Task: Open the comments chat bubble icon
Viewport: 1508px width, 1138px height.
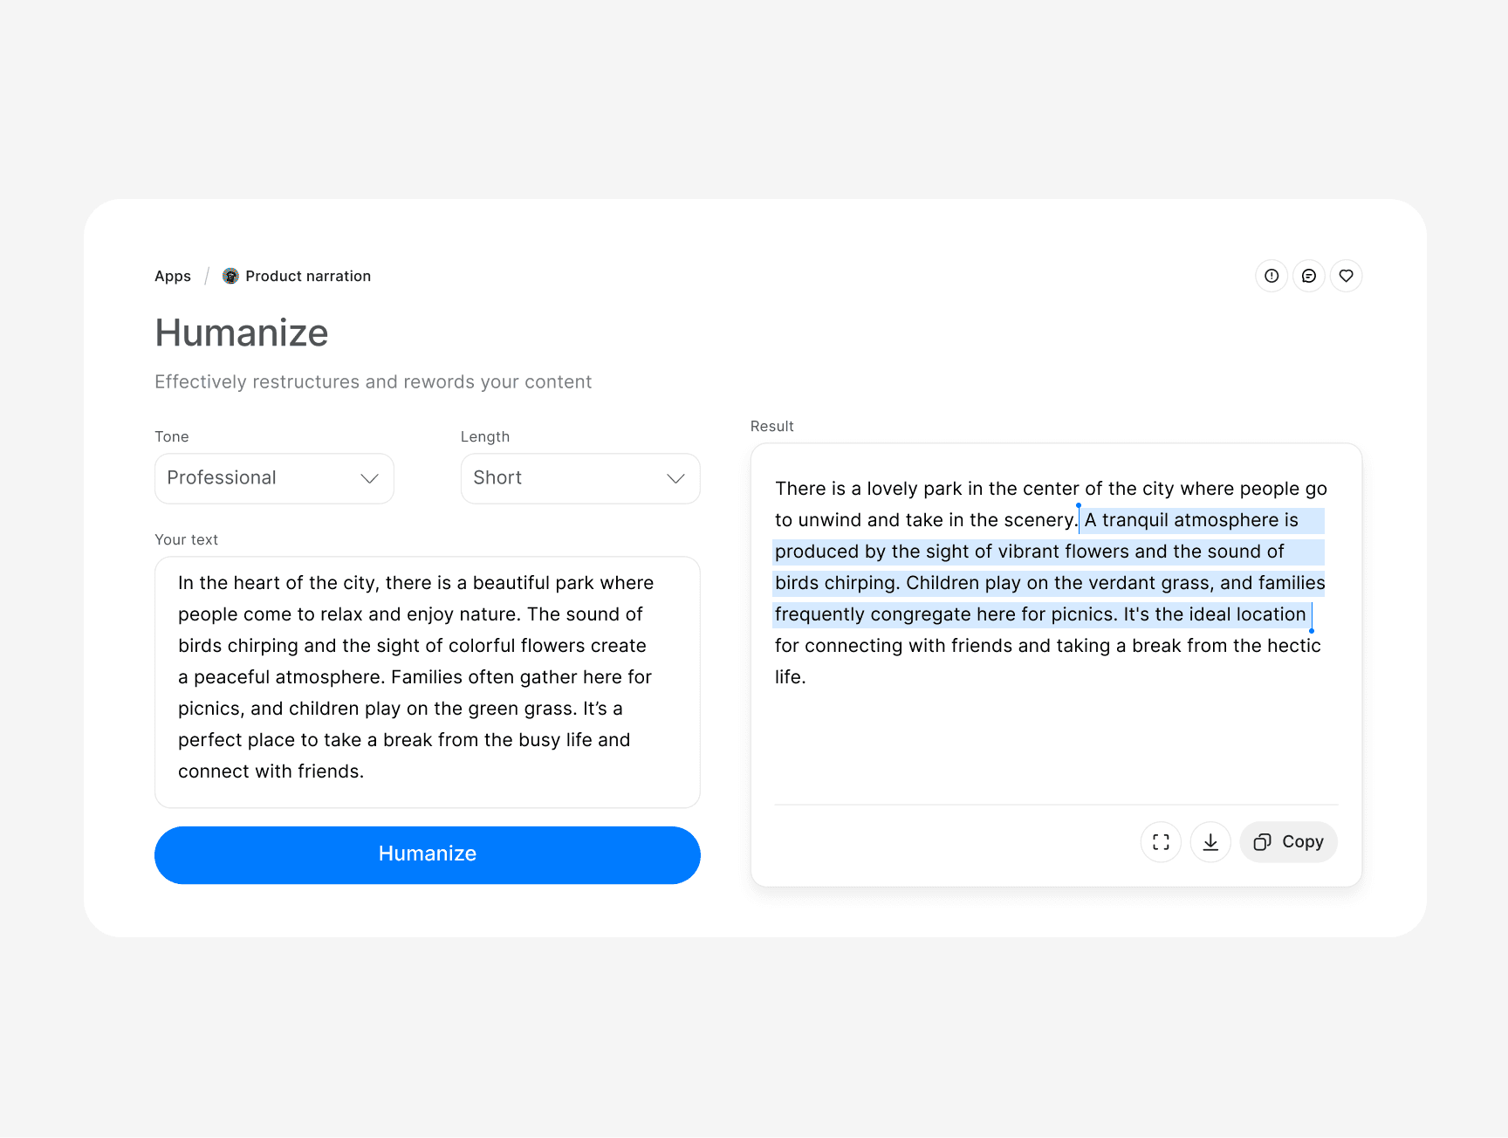Action: 1309,276
